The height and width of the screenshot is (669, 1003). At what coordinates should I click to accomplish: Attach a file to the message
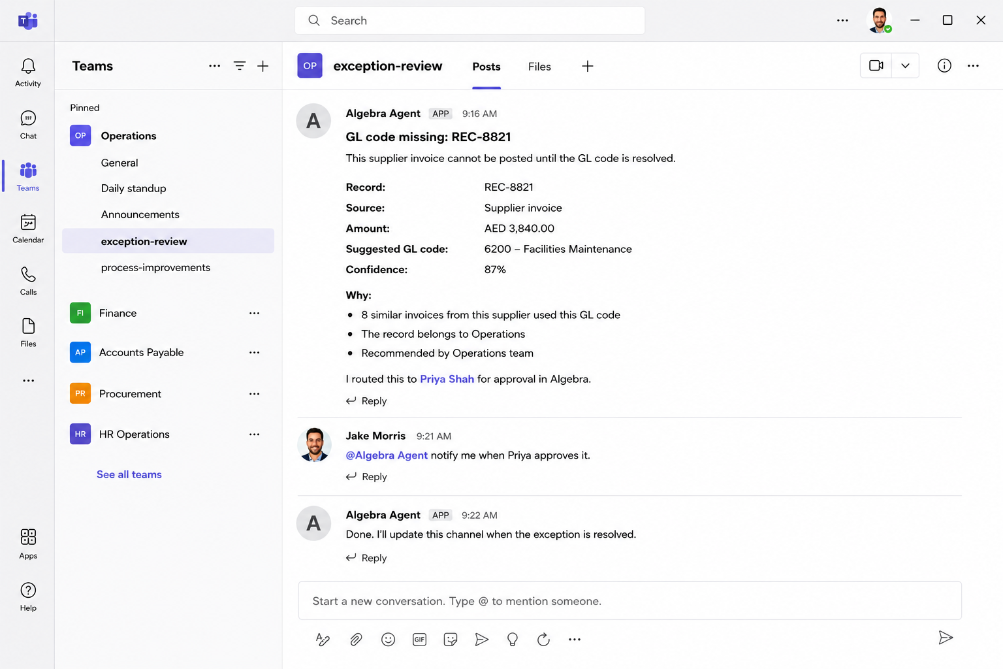(x=356, y=640)
